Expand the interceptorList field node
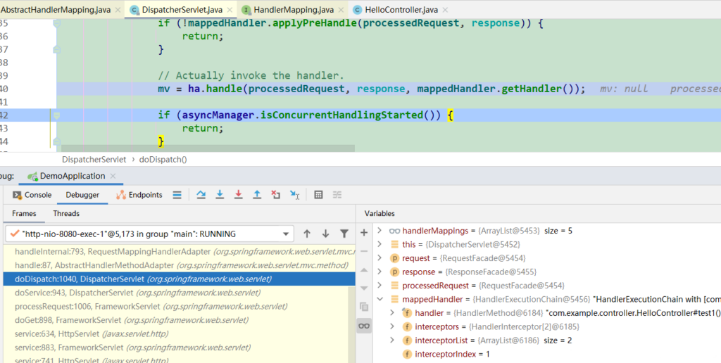The height and width of the screenshot is (363, 721). [x=392, y=340]
